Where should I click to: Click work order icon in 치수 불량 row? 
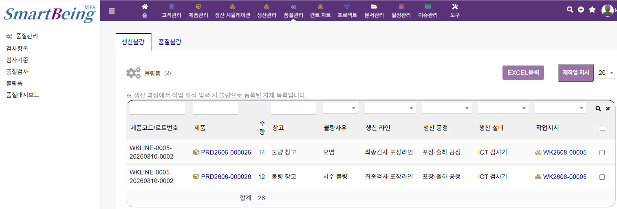(538, 177)
